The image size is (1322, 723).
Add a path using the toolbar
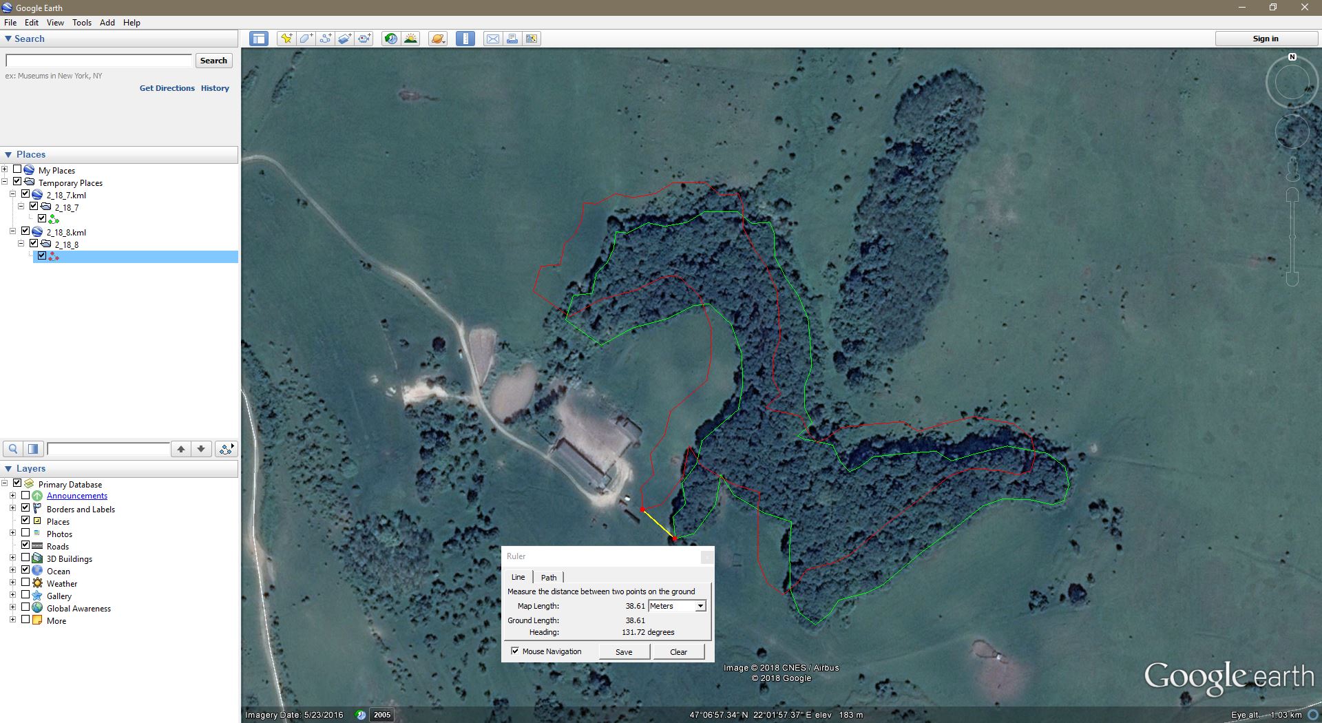326,39
